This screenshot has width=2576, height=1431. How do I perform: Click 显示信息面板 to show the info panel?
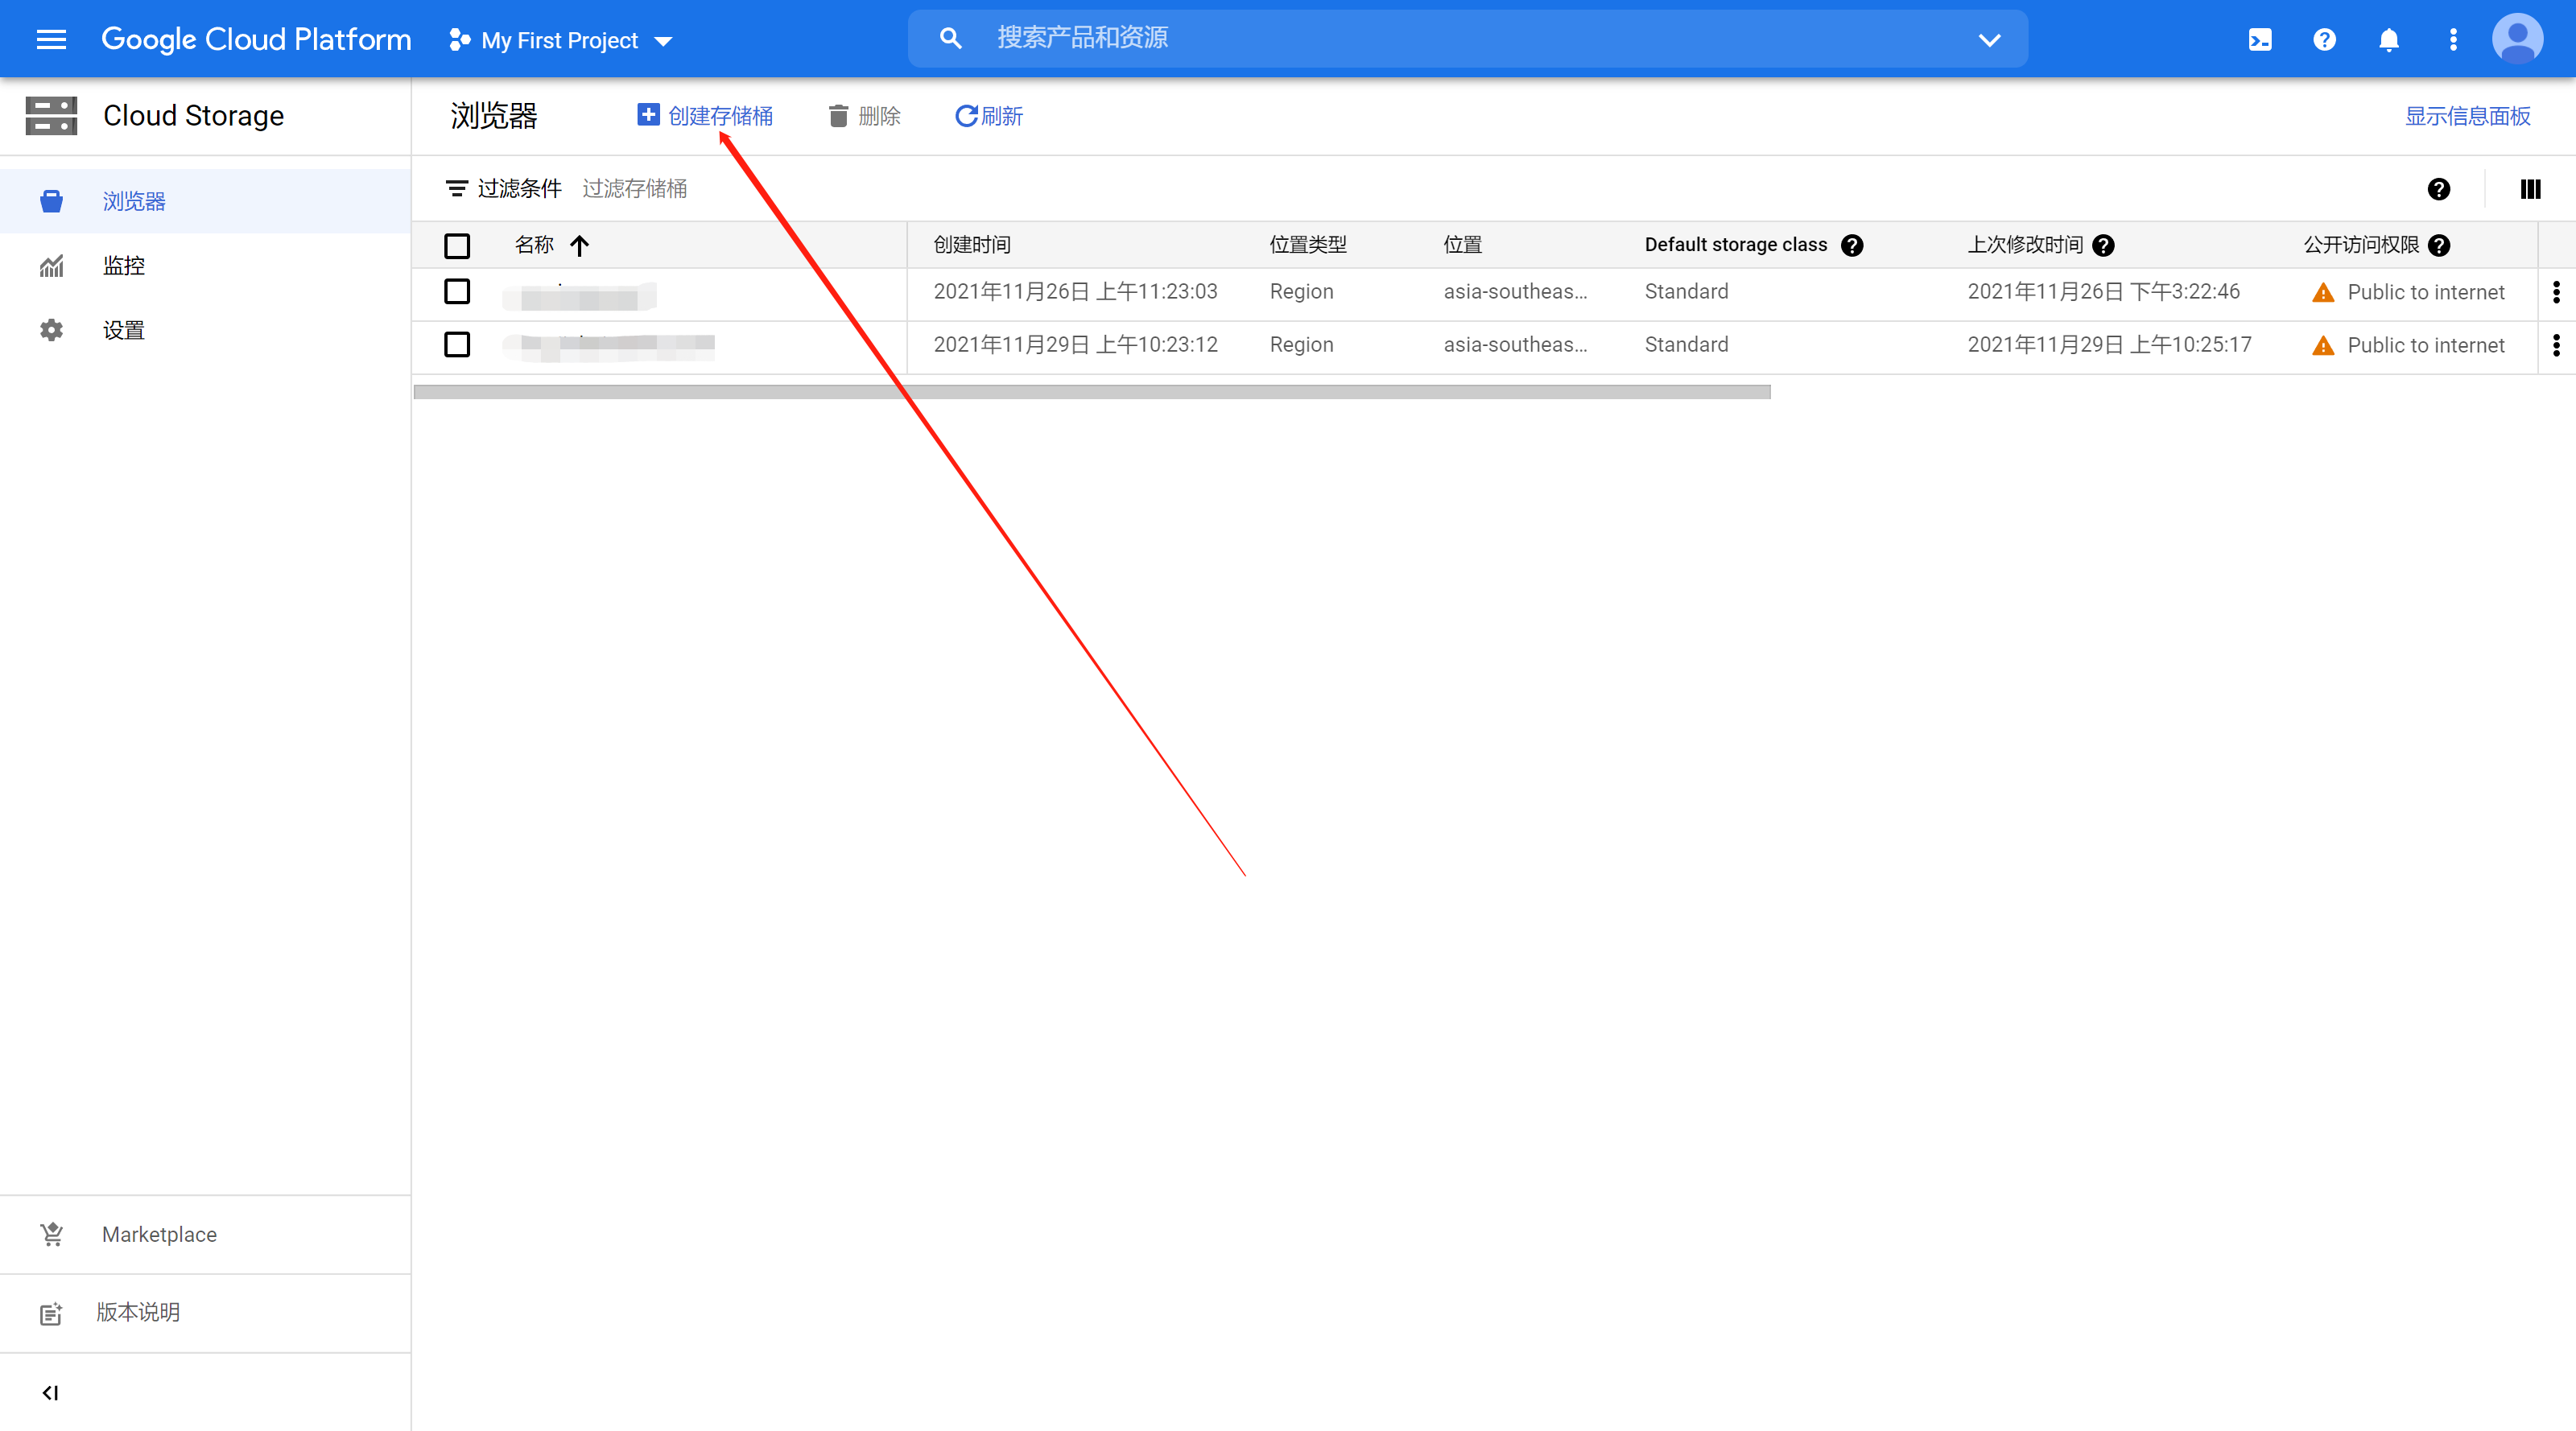coord(2467,115)
